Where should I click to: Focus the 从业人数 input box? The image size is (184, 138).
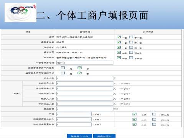(x=85, y=78)
